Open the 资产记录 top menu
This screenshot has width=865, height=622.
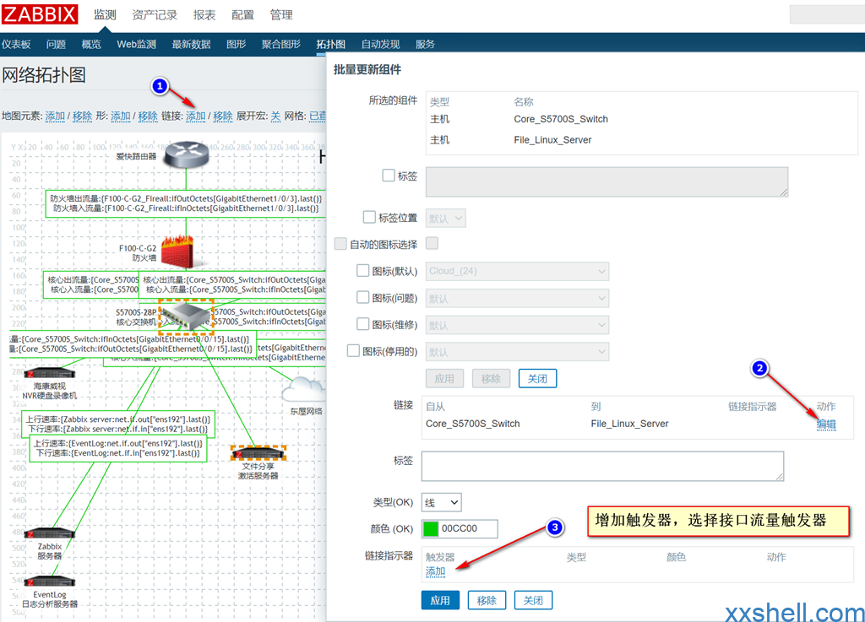(155, 15)
